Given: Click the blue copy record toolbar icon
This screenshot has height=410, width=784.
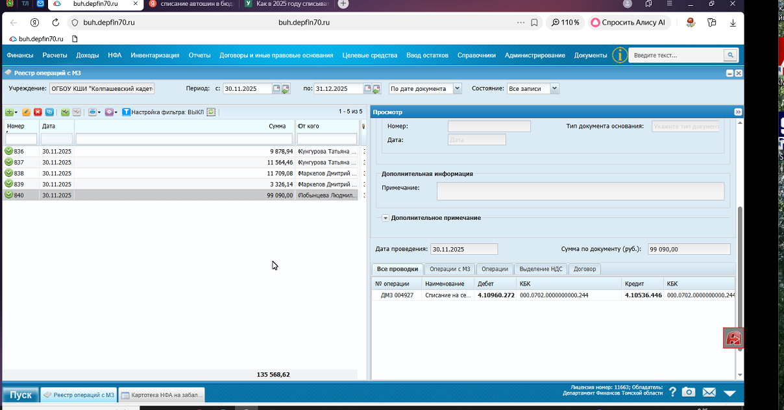Looking at the screenshot, I should tap(49, 112).
